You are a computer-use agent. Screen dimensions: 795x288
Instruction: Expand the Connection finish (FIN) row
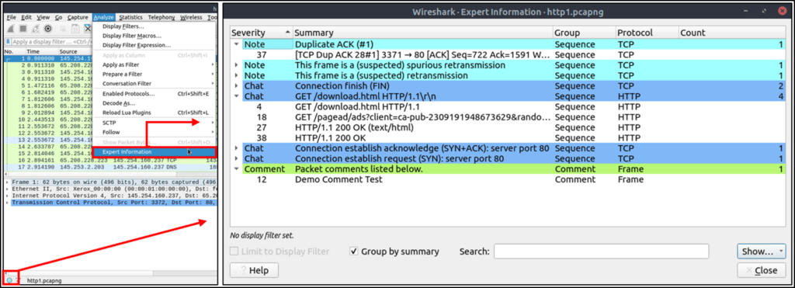[x=236, y=85]
